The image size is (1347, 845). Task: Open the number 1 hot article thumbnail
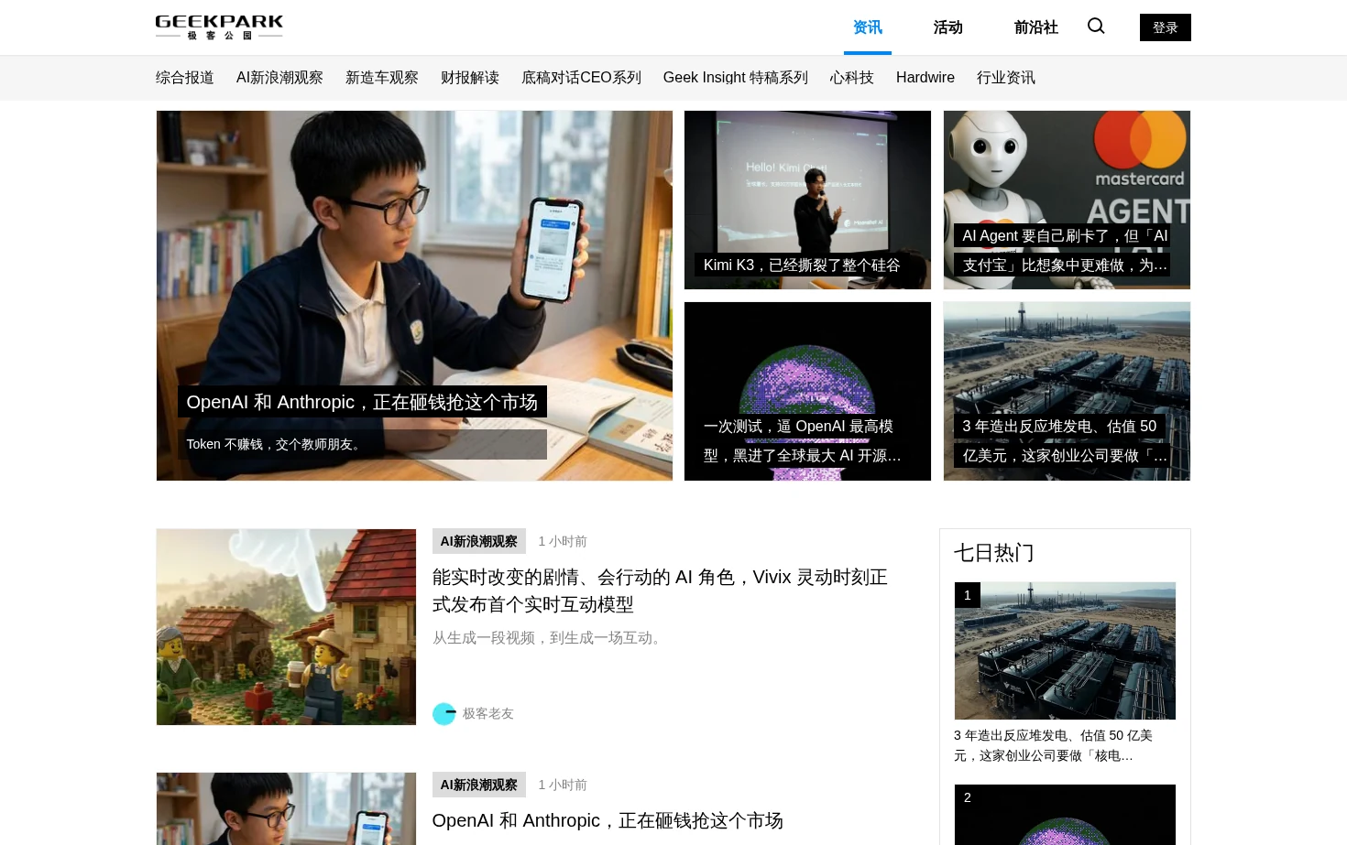coord(1065,651)
